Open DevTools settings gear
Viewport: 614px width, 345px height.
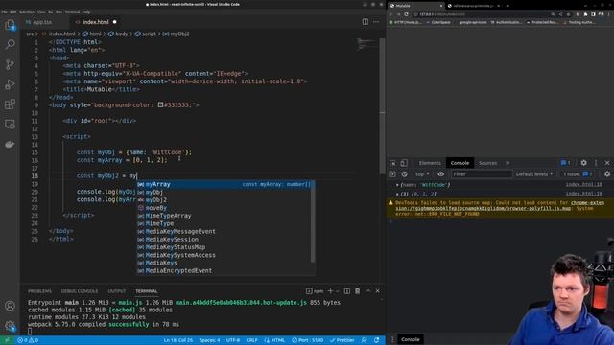tap(584, 163)
